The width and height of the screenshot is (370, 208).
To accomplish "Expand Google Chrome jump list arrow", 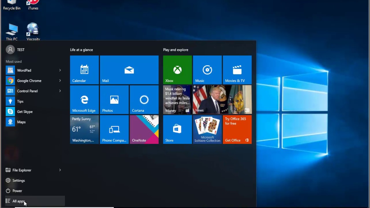I will point(60,81).
